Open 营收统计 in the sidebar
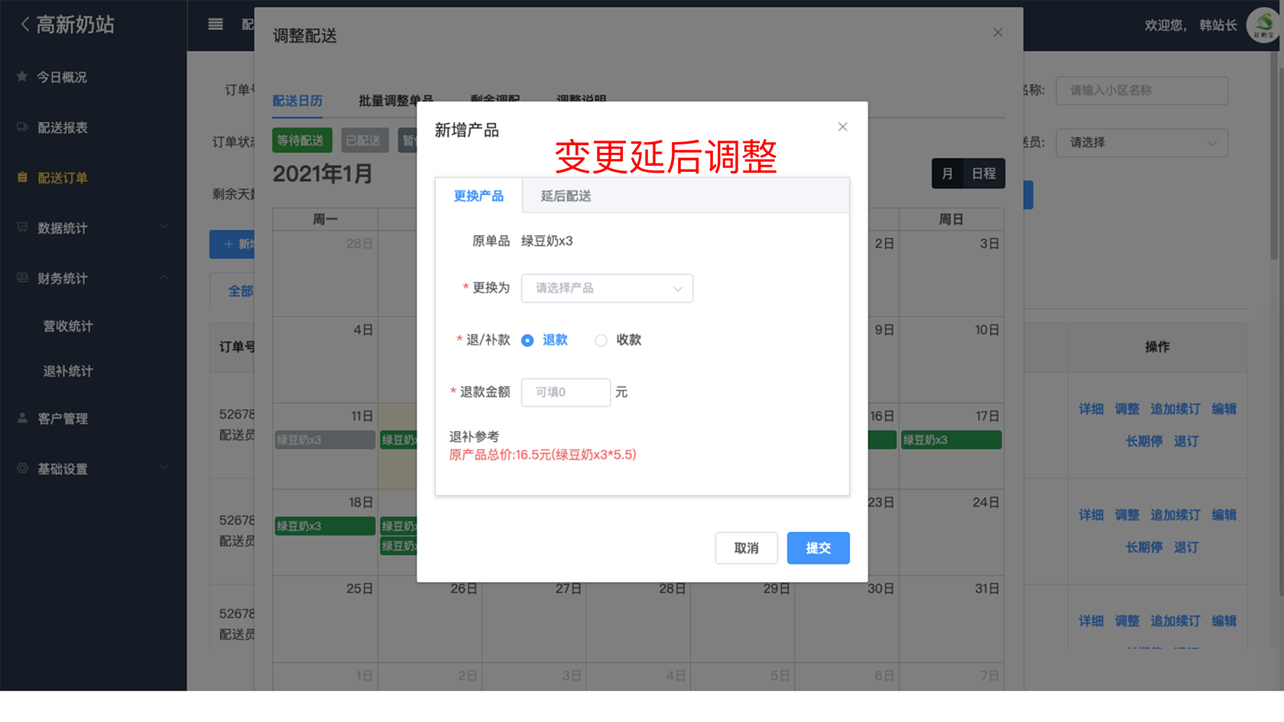Screen dimensions: 1284x722 pyautogui.click(x=68, y=326)
